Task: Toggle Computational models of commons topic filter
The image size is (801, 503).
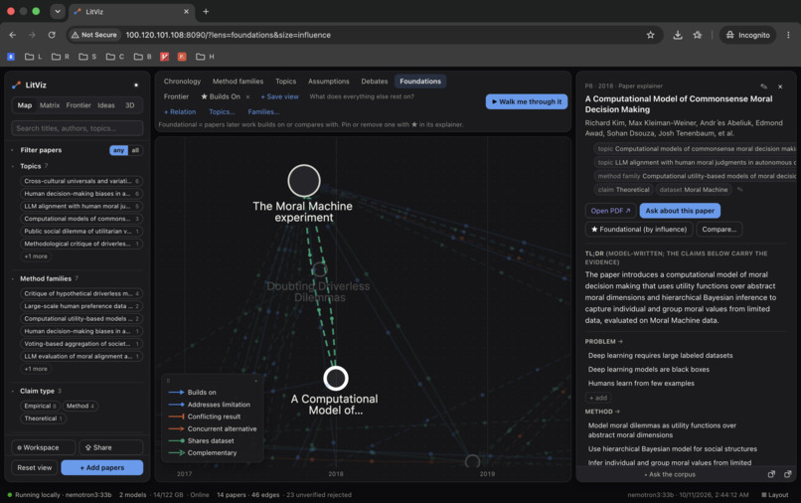Action: (81, 219)
